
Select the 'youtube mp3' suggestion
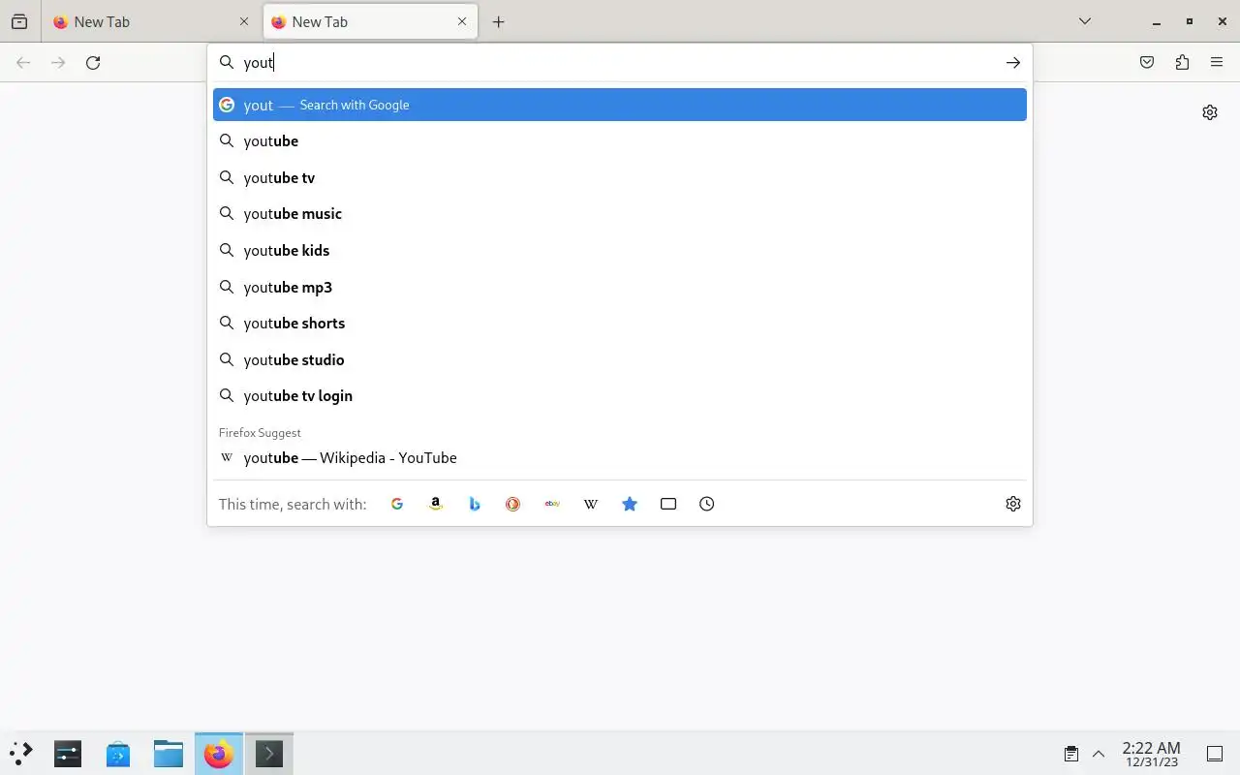[620, 287]
